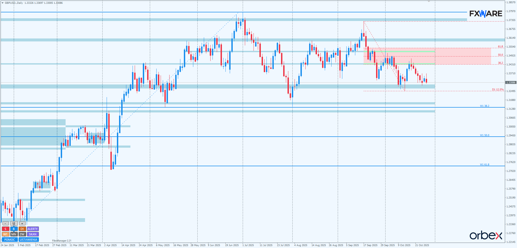Click the W1 61.8 Fibonacci level label
Viewport: 517px width, 248px height.
click(485, 165)
